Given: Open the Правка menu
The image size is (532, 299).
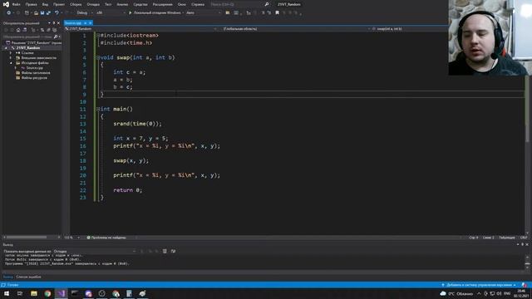Looking at the screenshot, I should (31, 4).
